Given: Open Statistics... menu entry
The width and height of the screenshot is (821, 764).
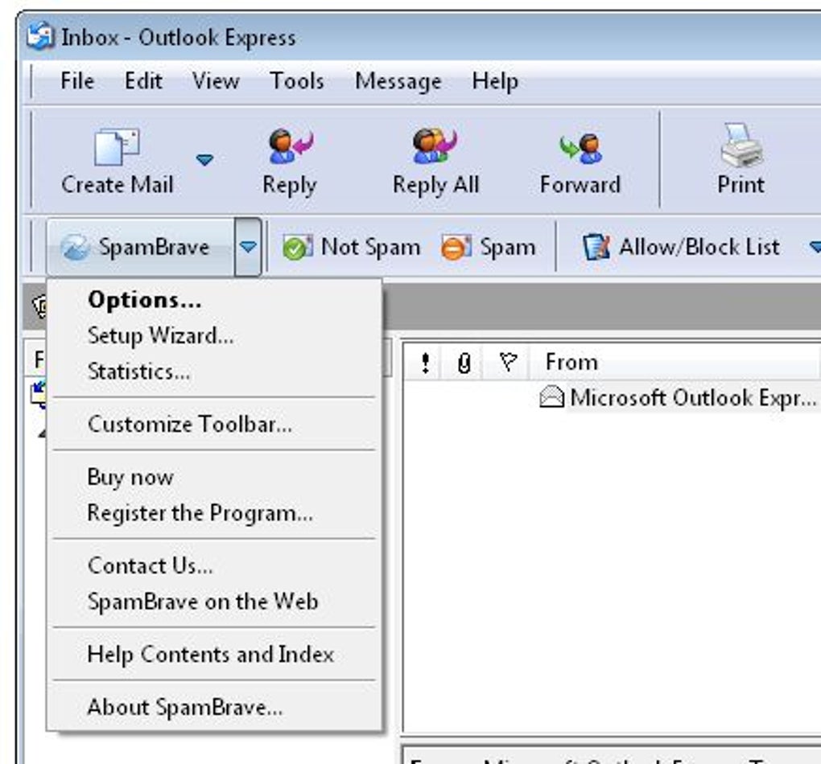Looking at the screenshot, I should 215,372.
